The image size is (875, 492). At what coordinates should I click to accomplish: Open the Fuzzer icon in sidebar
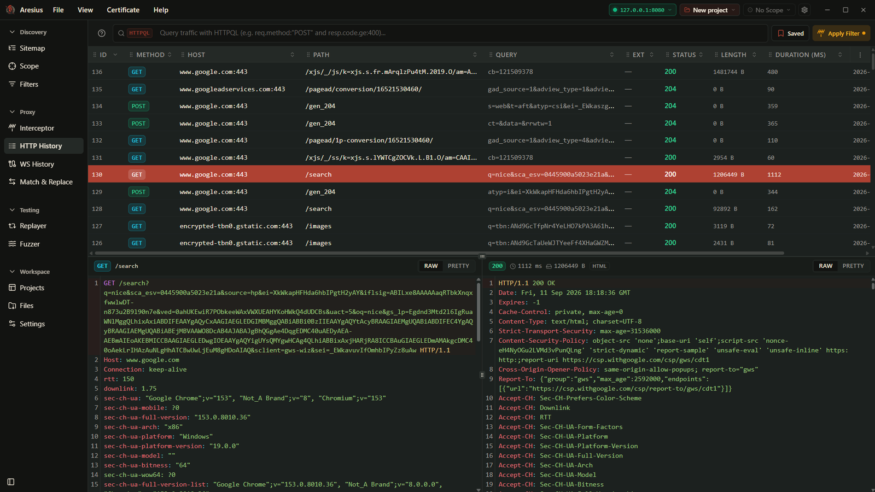point(12,244)
